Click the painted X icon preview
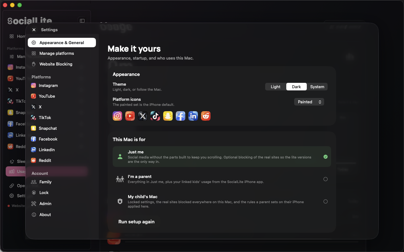 (x=143, y=116)
